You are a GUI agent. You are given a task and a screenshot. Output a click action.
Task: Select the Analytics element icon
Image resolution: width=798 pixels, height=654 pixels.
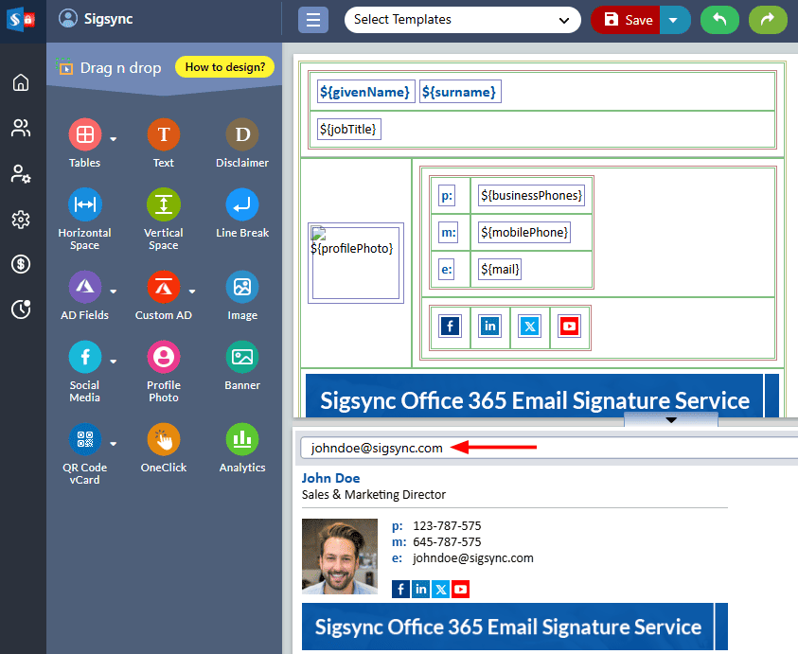coord(242,440)
